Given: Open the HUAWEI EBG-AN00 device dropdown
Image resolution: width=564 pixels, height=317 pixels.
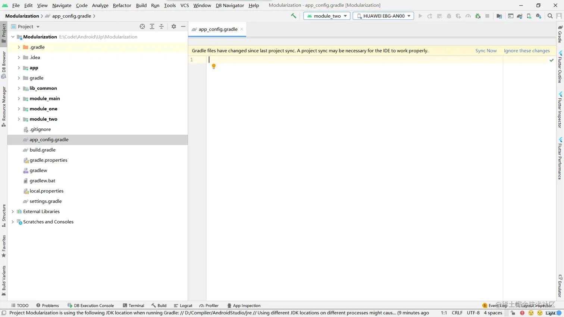Looking at the screenshot, I should click(383, 16).
